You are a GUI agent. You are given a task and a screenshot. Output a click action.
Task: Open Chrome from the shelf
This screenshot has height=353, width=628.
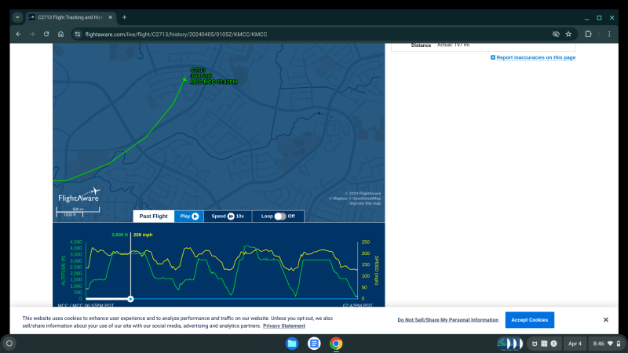pyautogui.click(x=336, y=344)
